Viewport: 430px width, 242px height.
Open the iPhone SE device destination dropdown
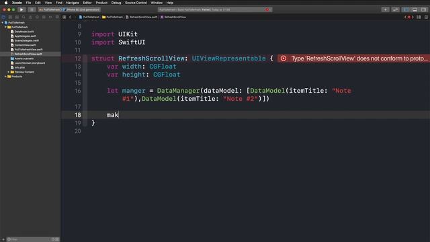point(81,9)
